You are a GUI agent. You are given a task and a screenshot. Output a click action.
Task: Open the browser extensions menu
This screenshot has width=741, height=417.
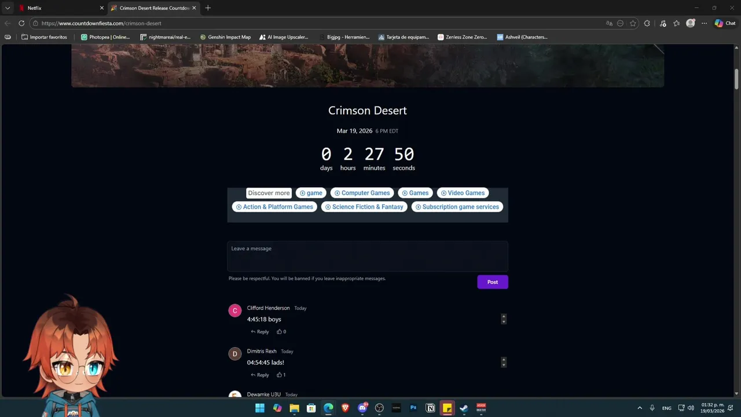point(647,23)
